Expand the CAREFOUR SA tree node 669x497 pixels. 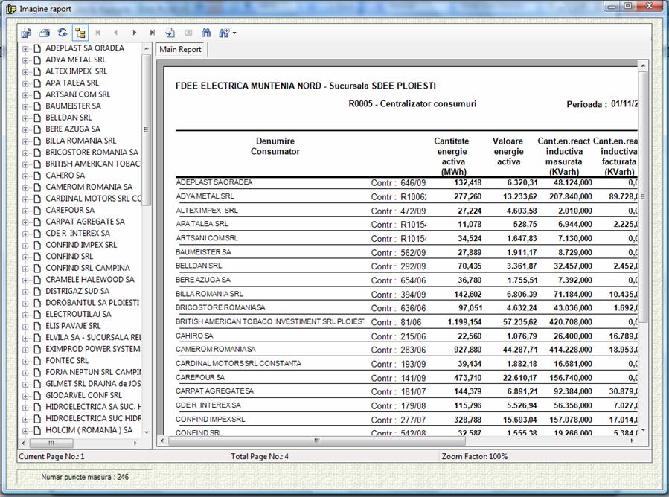(x=25, y=211)
